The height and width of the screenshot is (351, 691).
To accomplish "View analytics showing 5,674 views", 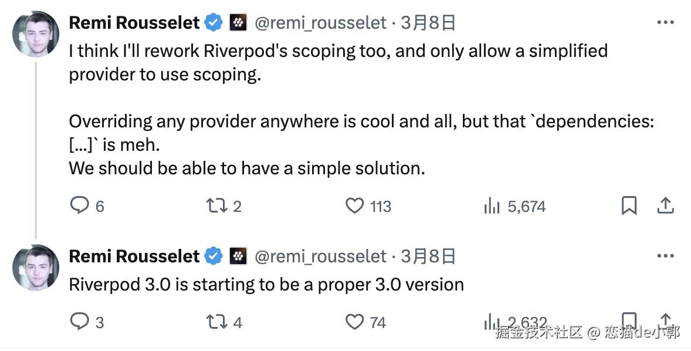I will 492,206.
